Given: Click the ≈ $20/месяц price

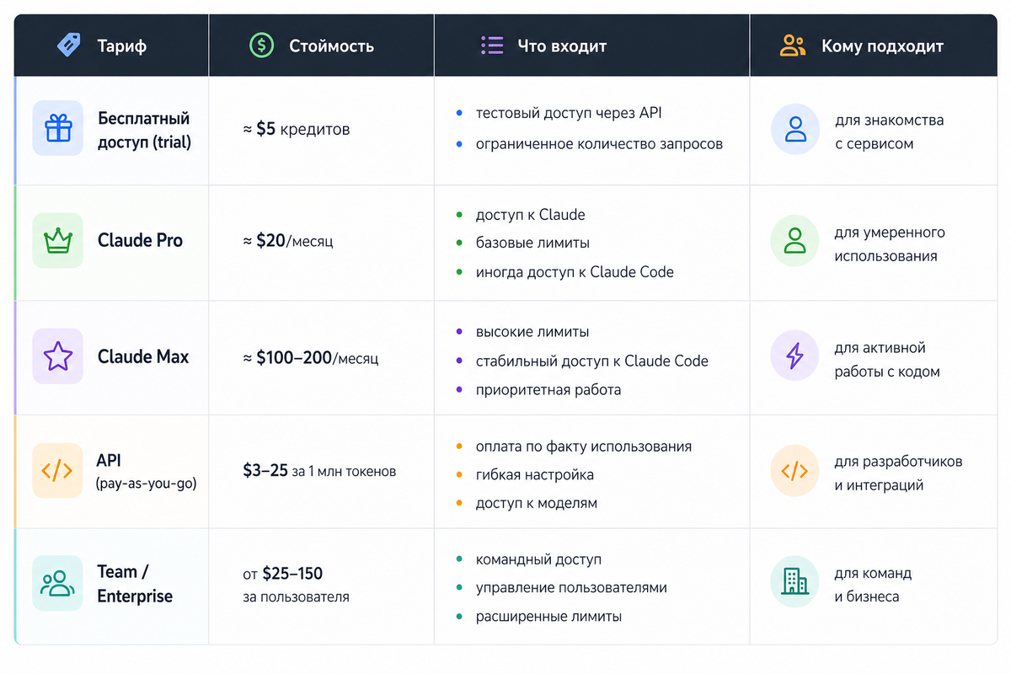Looking at the screenshot, I should (289, 241).
